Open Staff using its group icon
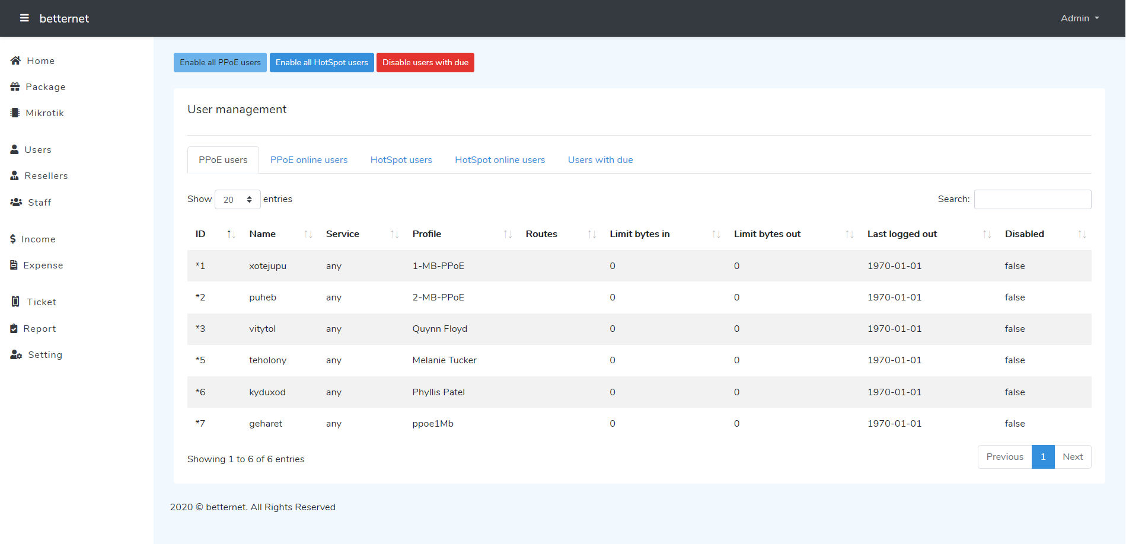The width and height of the screenshot is (1126, 544). coord(15,202)
